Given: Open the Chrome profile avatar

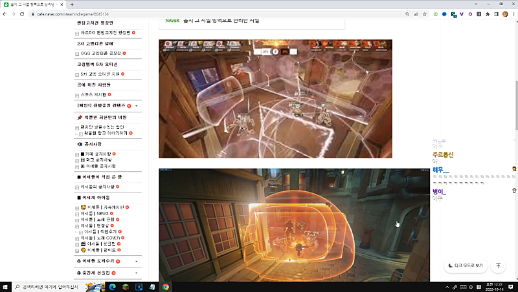Looking at the screenshot, I should point(505,14).
